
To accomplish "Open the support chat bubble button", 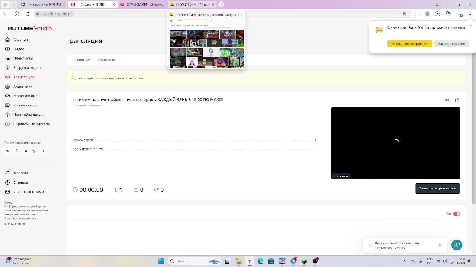I will pos(457,245).
